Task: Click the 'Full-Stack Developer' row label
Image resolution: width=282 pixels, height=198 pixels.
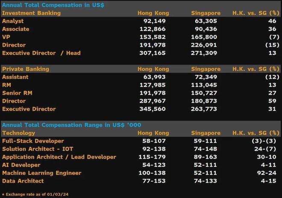Action: tap(33, 141)
